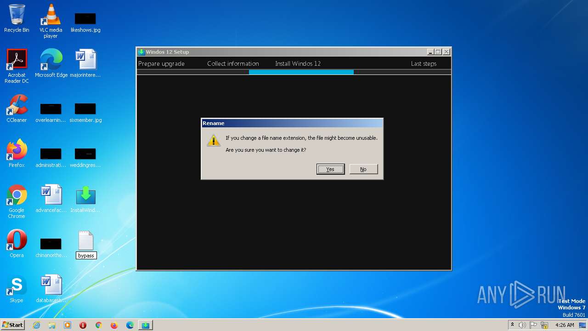
Task: Click the Rename dialog title bar
Action: point(292,123)
